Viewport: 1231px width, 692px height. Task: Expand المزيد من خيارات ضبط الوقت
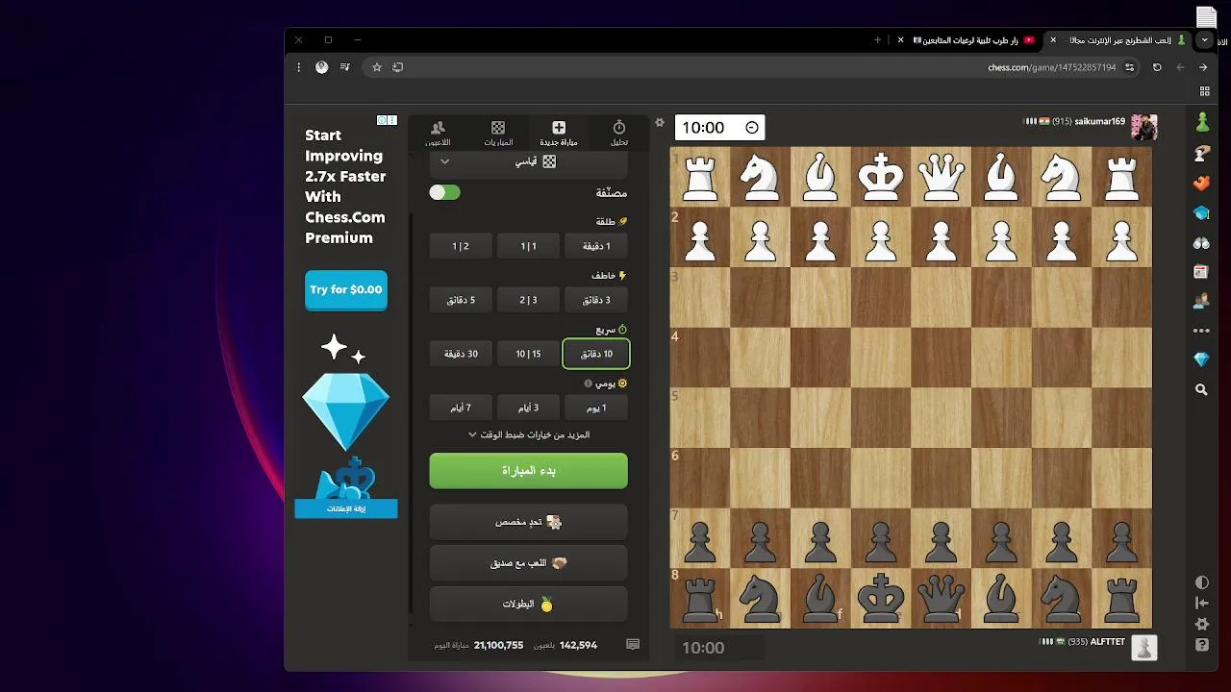pos(528,435)
